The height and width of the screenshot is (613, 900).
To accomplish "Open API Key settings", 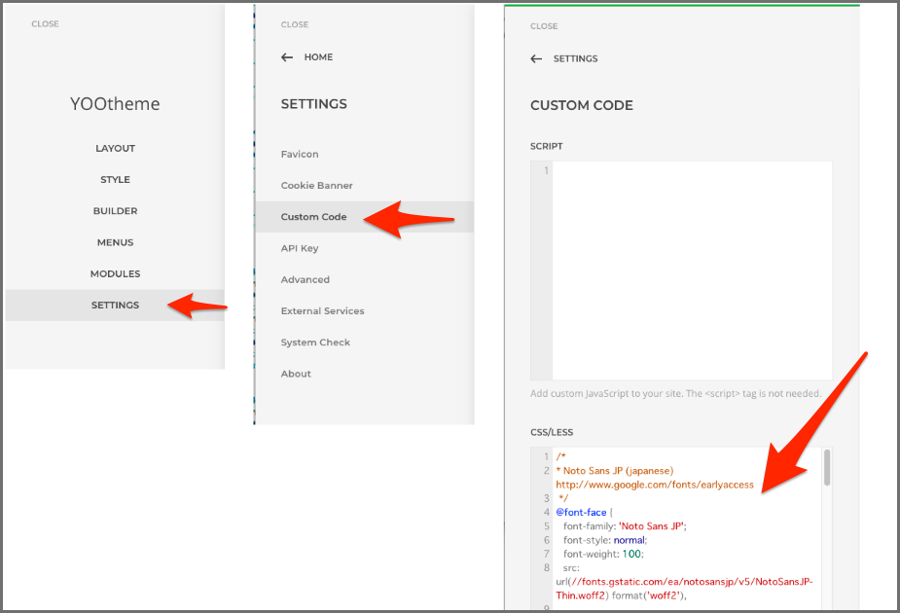I will pos(300,248).
